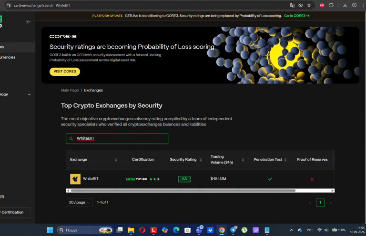The height and width of the screenshot is (236, 366).
Task: Open the Windows Start menu
Action: coord(50,230)
